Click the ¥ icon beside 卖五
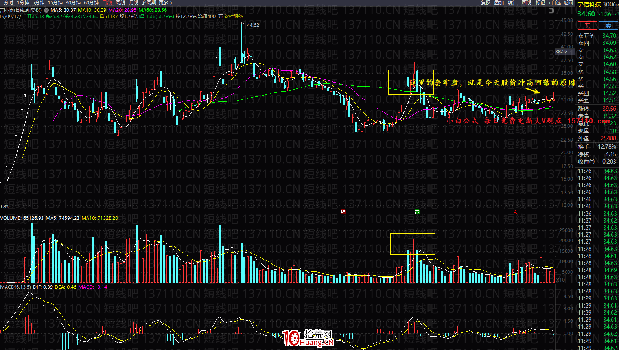619x350 pixels. coord(592,36)
